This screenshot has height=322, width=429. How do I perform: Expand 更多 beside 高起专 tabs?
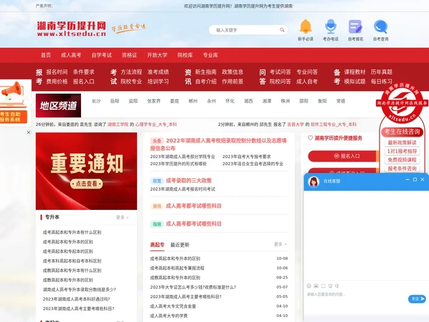(x=281, y=244)
